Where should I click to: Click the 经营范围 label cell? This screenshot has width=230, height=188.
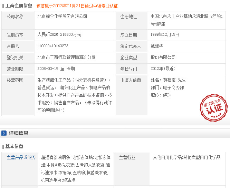pos(18,95)
